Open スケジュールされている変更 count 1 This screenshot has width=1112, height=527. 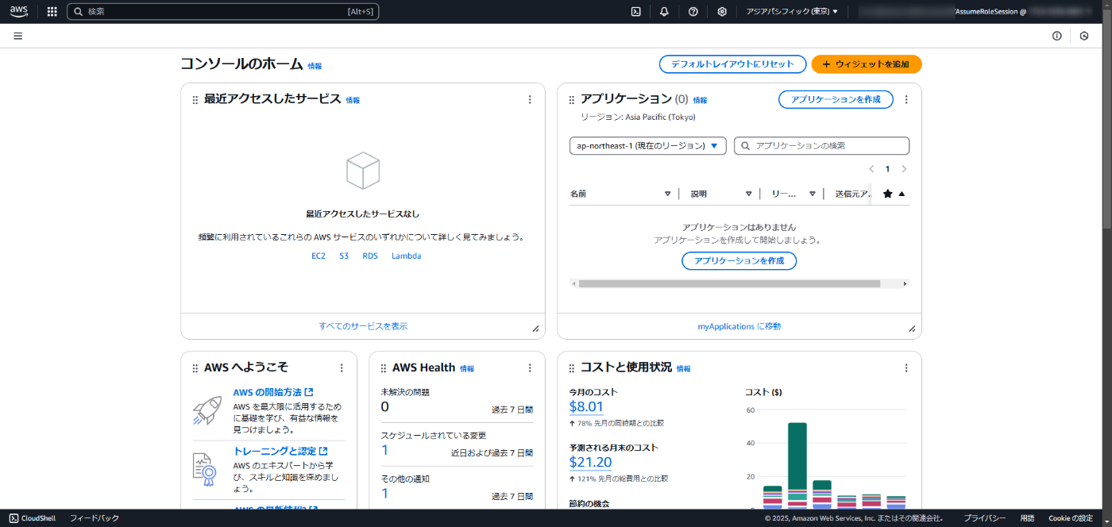(385, 450)
